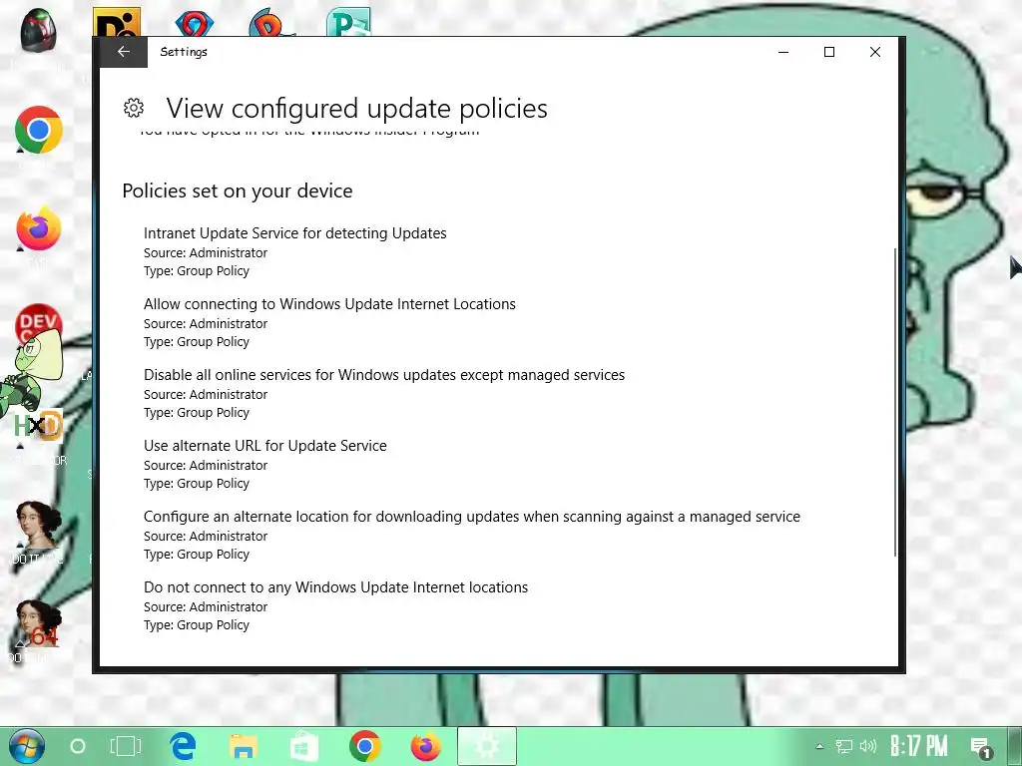Image resolution: width=1022 pixels, height=766 pixels.
Task: Select the portrait desktop icon without the red 64
Action: (x=39, y=525)
